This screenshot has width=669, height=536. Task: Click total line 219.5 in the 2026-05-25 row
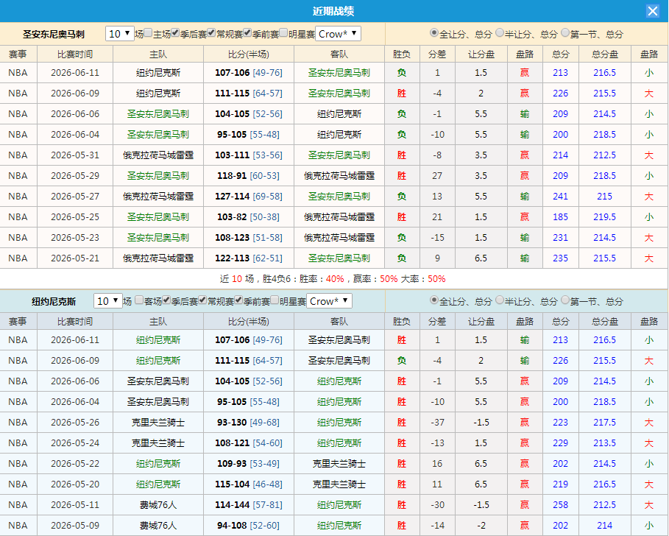604,216
